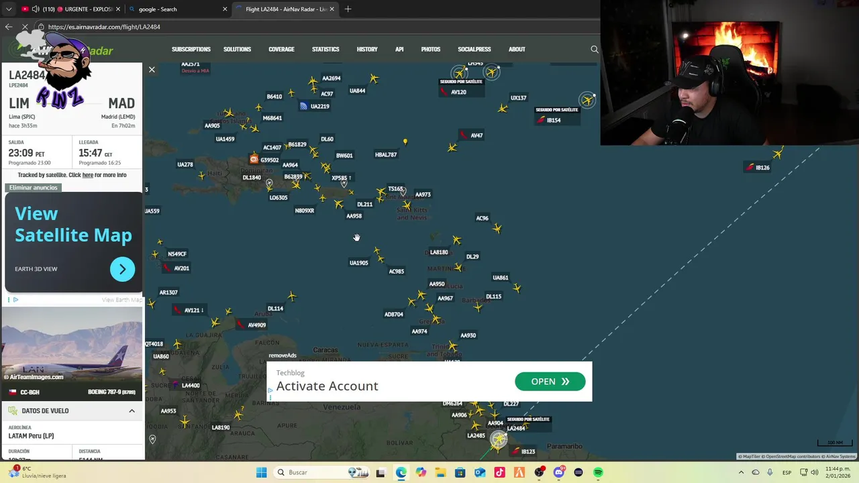Select flight LA180 label on map

pyautogui.click(x=439, y=252)
